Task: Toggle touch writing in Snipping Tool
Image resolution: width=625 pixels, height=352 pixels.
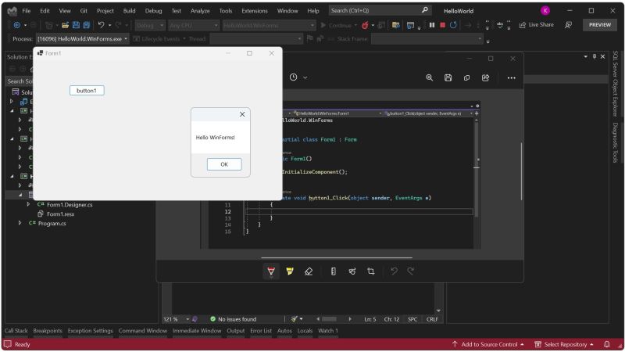Action: [x=352, y=271]
